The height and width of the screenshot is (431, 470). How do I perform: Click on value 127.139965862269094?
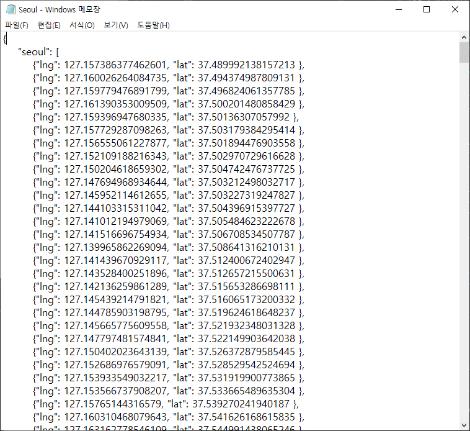(x=115, y=248)
